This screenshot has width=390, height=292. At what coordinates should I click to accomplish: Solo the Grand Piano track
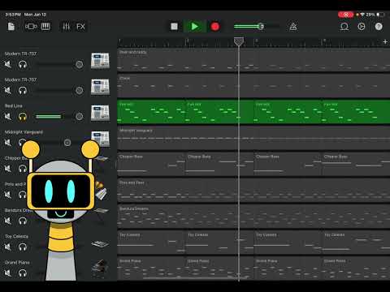pos(23,273)
